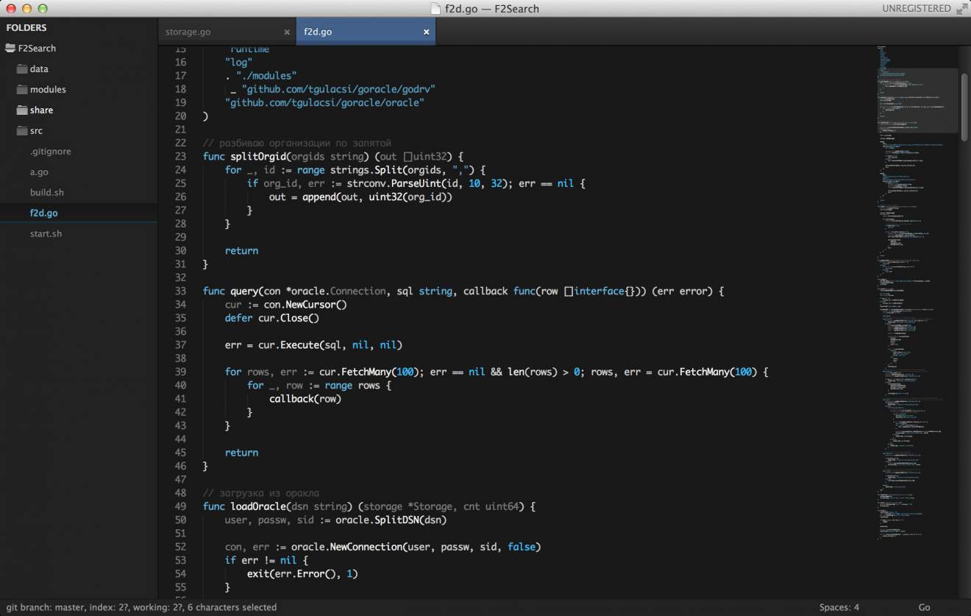The height and width of the screenshot is (616, 971).
Task: Expand the data folder icon
Action: coord(22,68)
